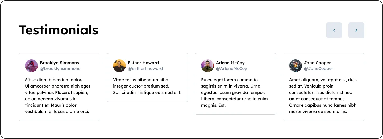Click Arlene McCoy's testimonial text

(x=234, y=93)
